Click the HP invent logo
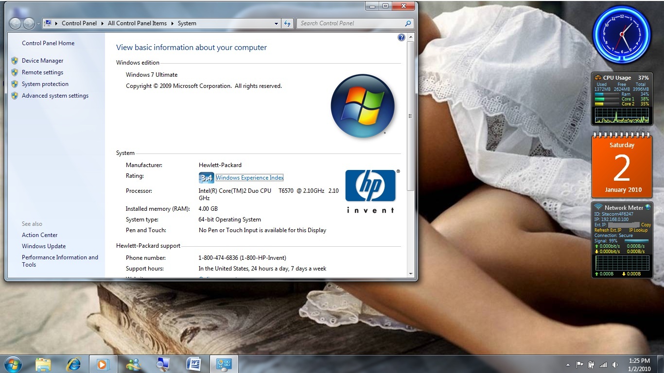Screen dimensions: 664x373 371,191
